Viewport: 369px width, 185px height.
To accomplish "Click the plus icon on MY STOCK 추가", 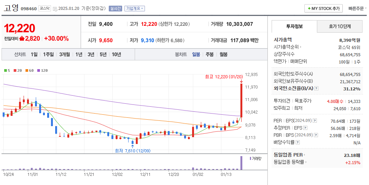I will (309, 9).
